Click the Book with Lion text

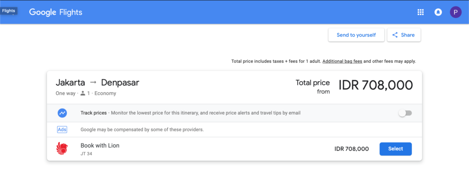click(100, 145)
